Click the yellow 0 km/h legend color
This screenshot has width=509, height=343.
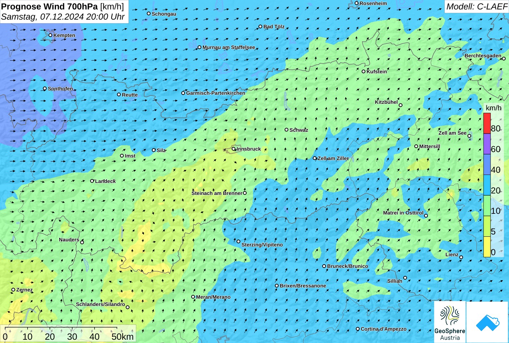point(487,247)
